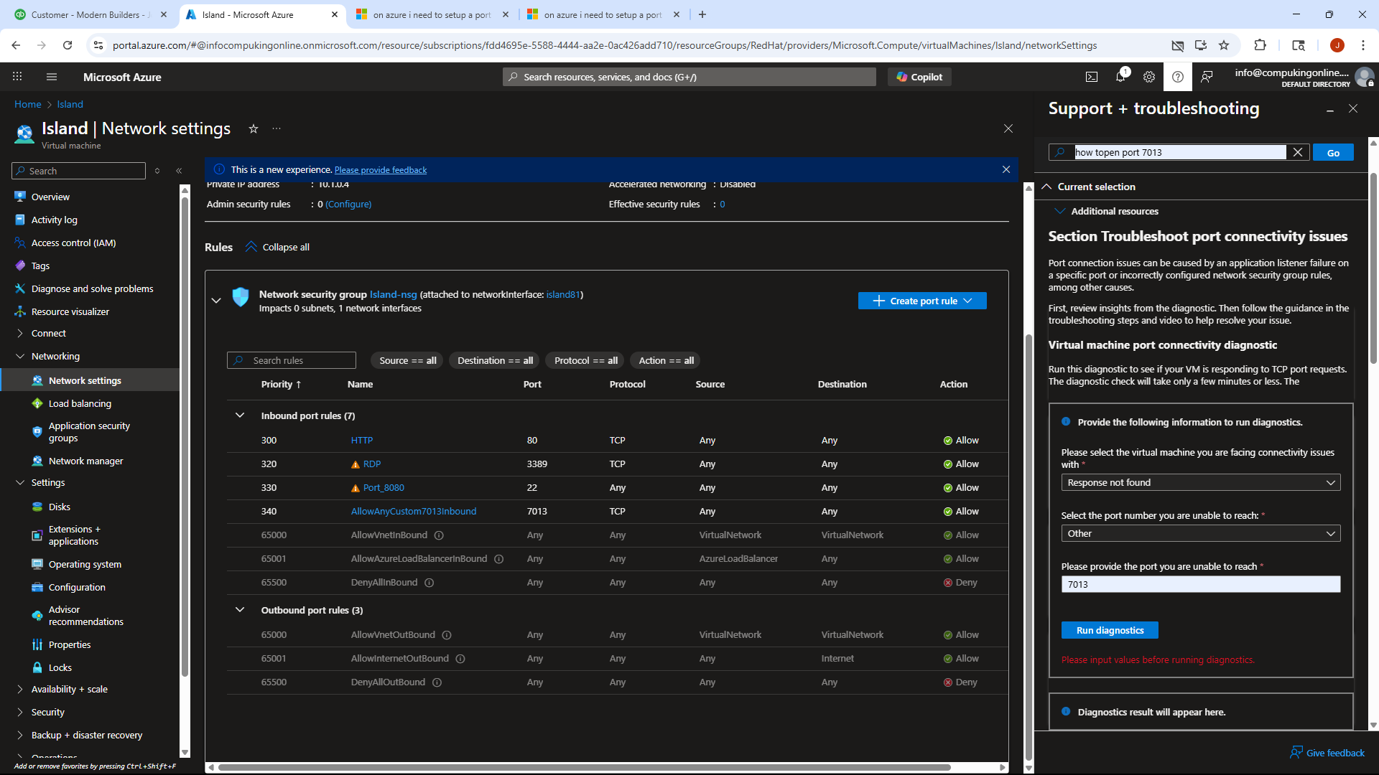Open Azure Cloud Shell icon
Viewport: 1379px width, 775px height.
pos(1092,77)
